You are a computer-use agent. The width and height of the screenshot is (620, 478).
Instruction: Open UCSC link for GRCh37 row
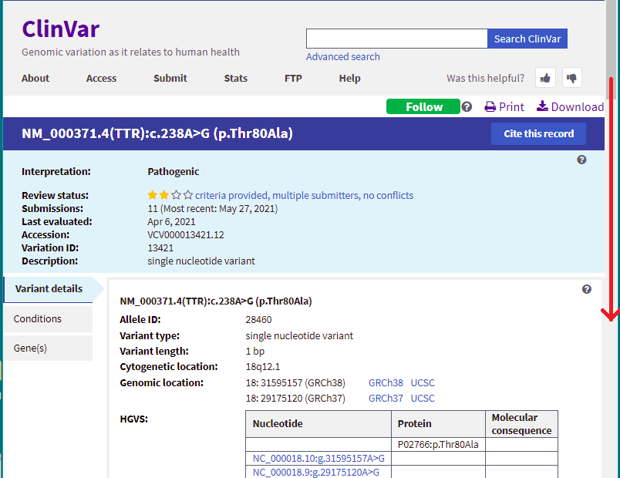click(x=423, y=398)
